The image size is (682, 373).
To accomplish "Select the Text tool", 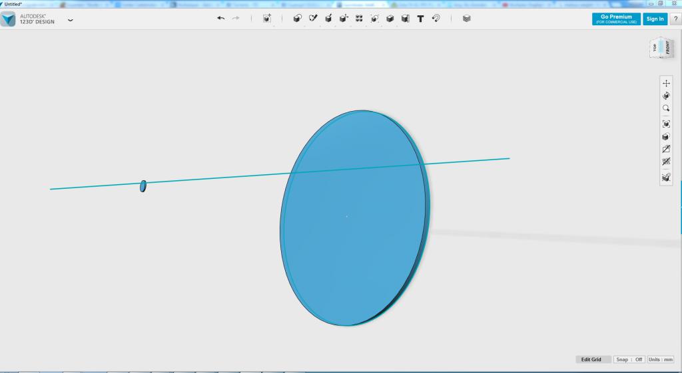I will pos(420,19).
